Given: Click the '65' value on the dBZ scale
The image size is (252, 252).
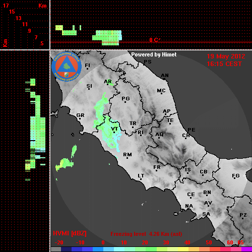Looking at the screenshot, I should 240,242.
